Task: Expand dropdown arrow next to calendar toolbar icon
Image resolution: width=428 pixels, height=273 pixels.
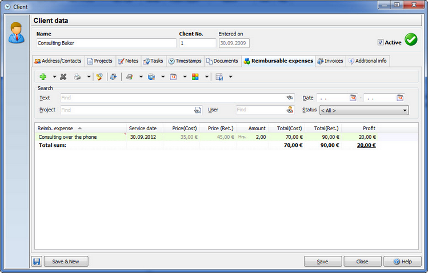Action: point(185,77)
